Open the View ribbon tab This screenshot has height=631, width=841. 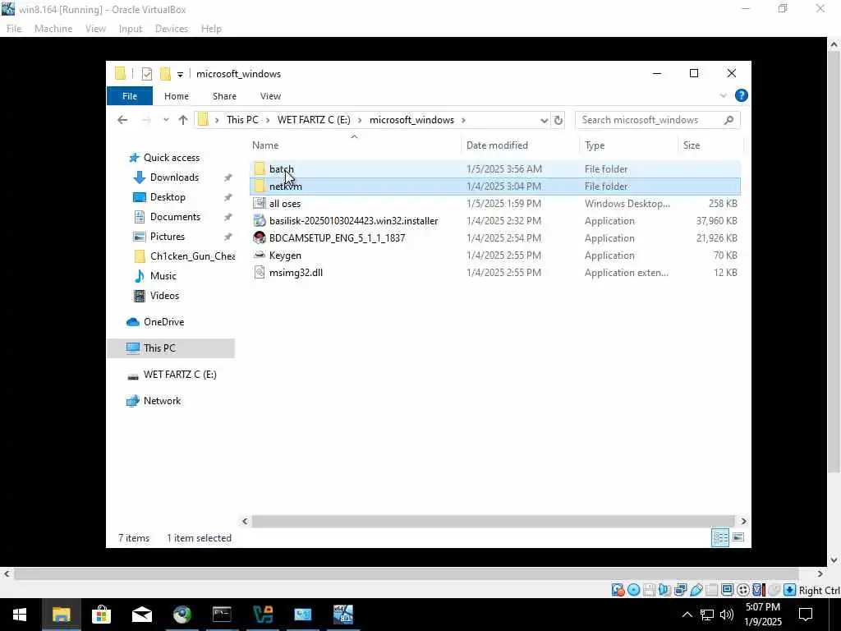(270, 96)
